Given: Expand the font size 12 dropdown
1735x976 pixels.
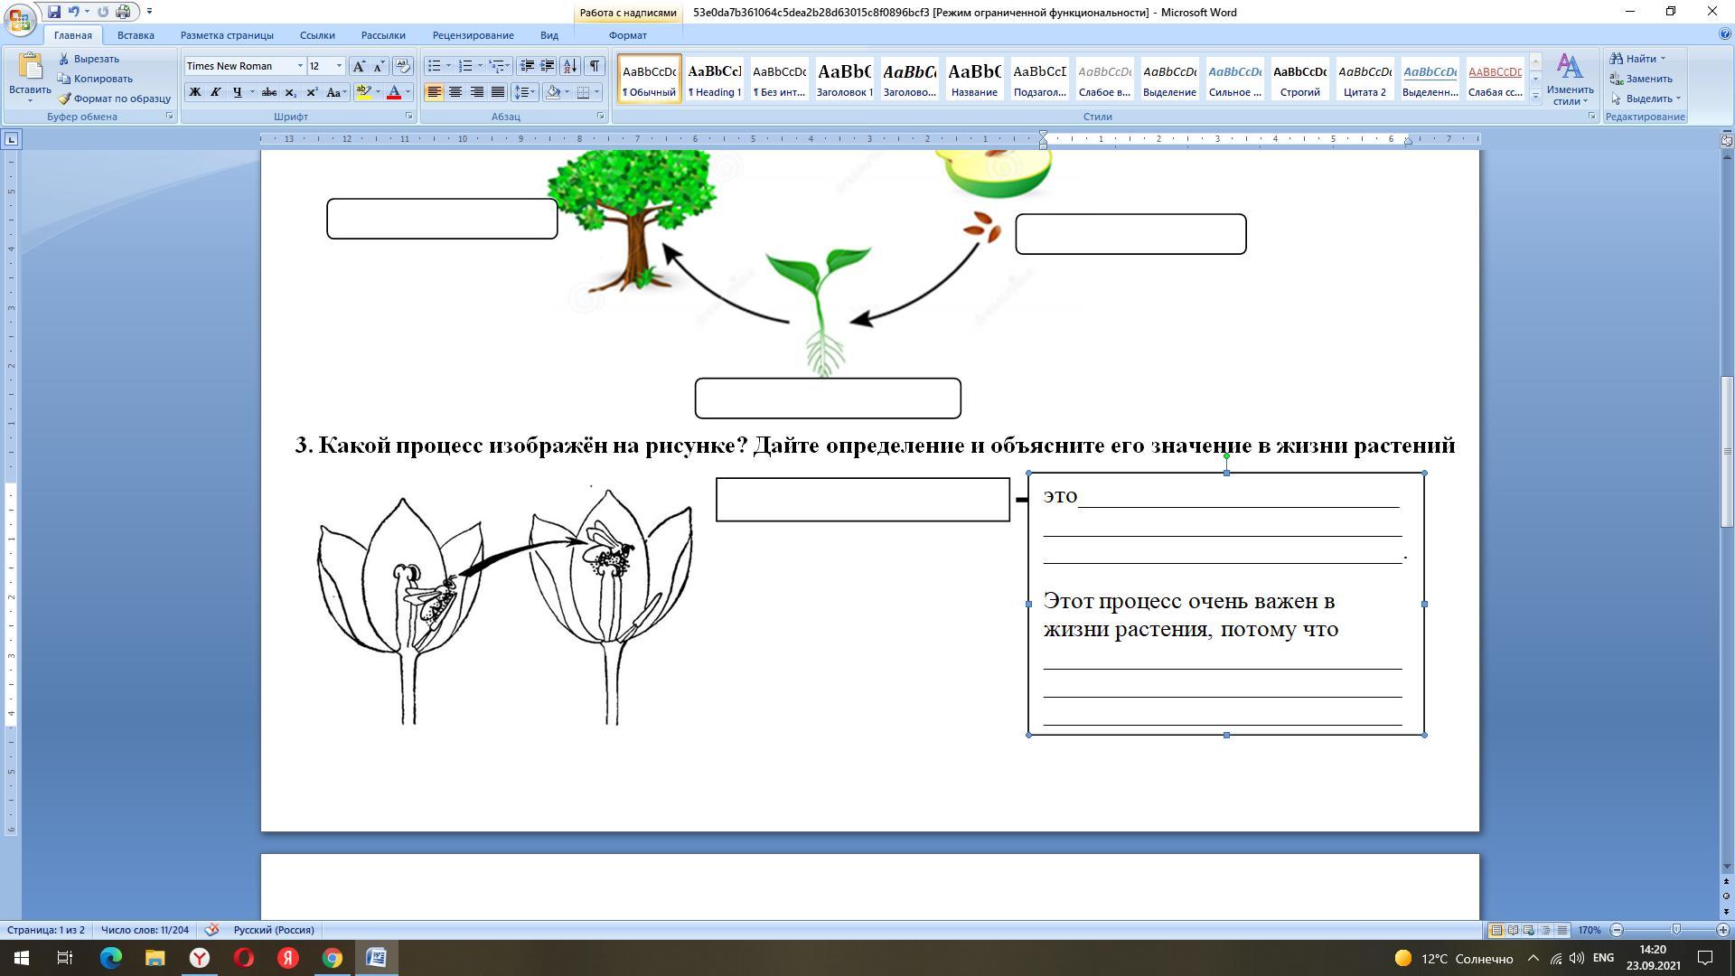Looking at the screenshot, I should coord(340,66).
